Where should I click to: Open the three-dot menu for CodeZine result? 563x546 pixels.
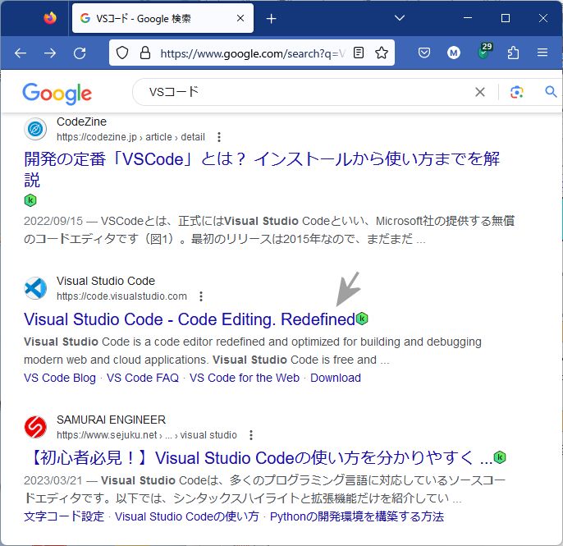coord(219,137)
